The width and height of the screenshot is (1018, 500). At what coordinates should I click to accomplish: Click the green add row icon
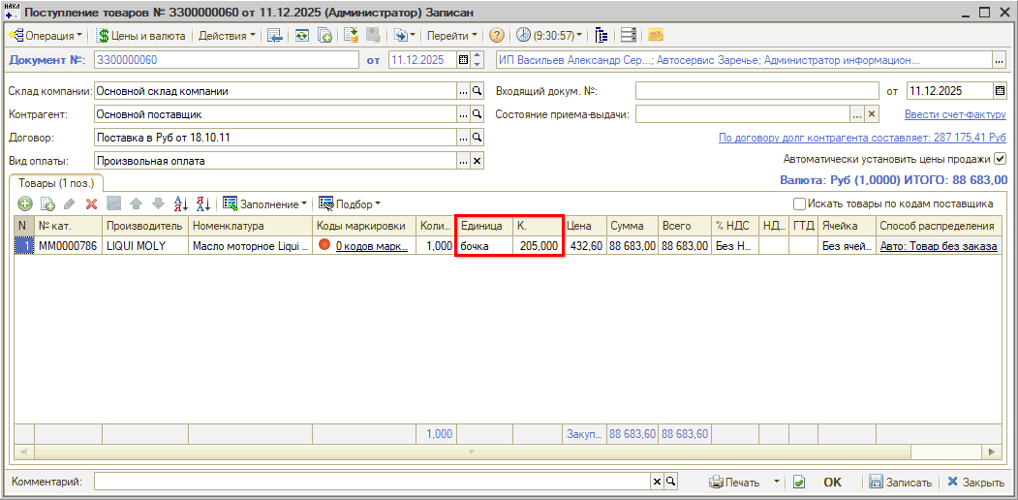(24, 204)
